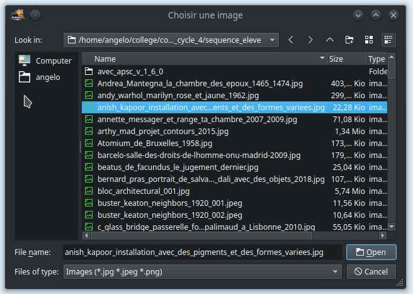Go forward to next folder
Screen dimensions: 413x294
pos(310,40)
